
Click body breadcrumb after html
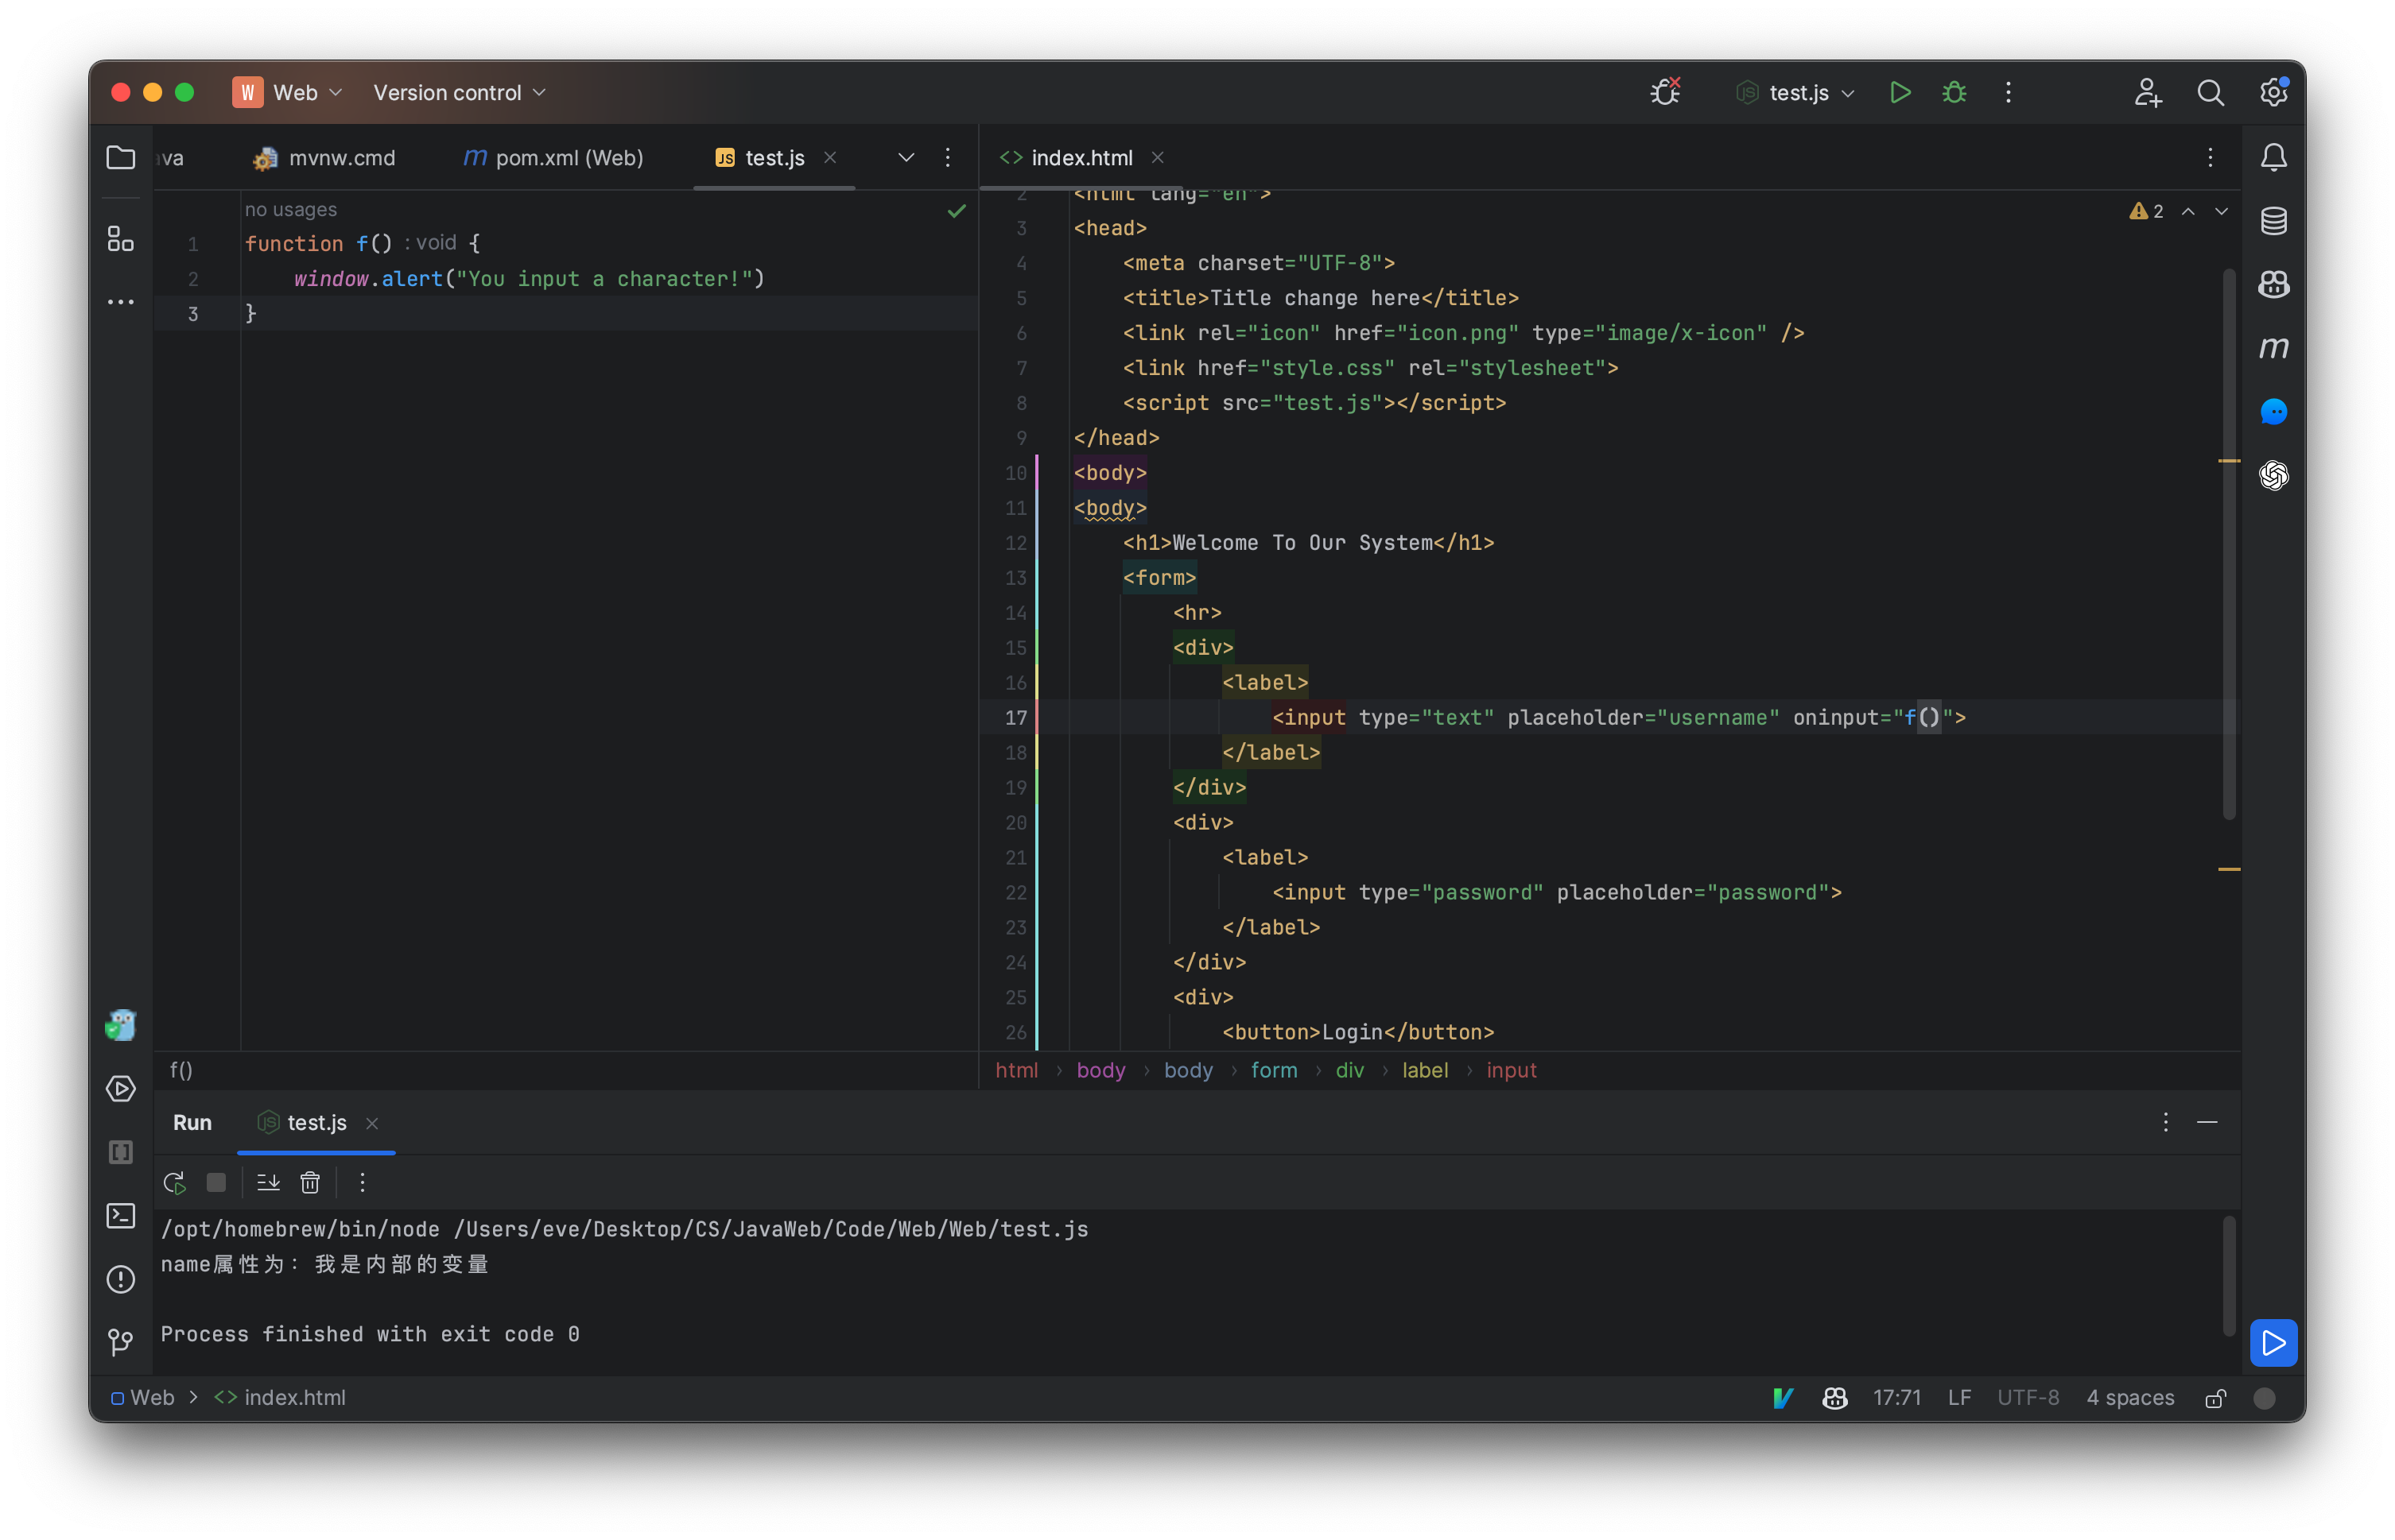[1100, 1070]
